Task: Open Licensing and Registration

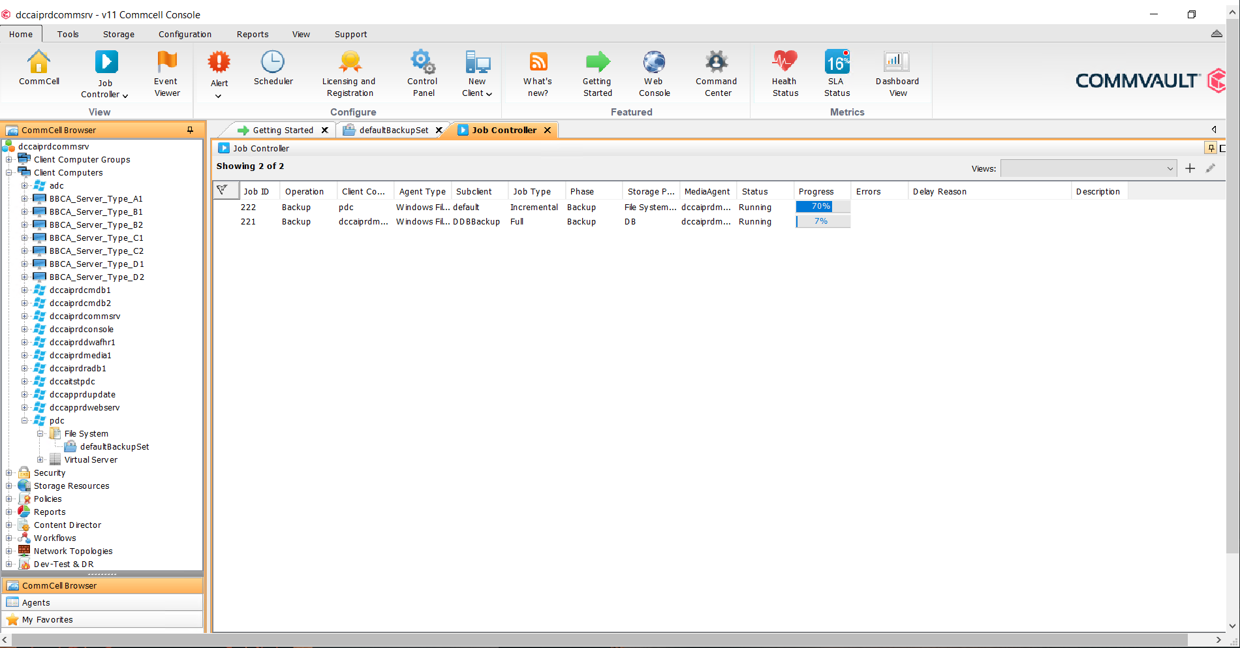Action: [349, 73]
